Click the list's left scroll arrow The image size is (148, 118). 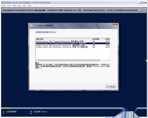click(x=37, y=60)
